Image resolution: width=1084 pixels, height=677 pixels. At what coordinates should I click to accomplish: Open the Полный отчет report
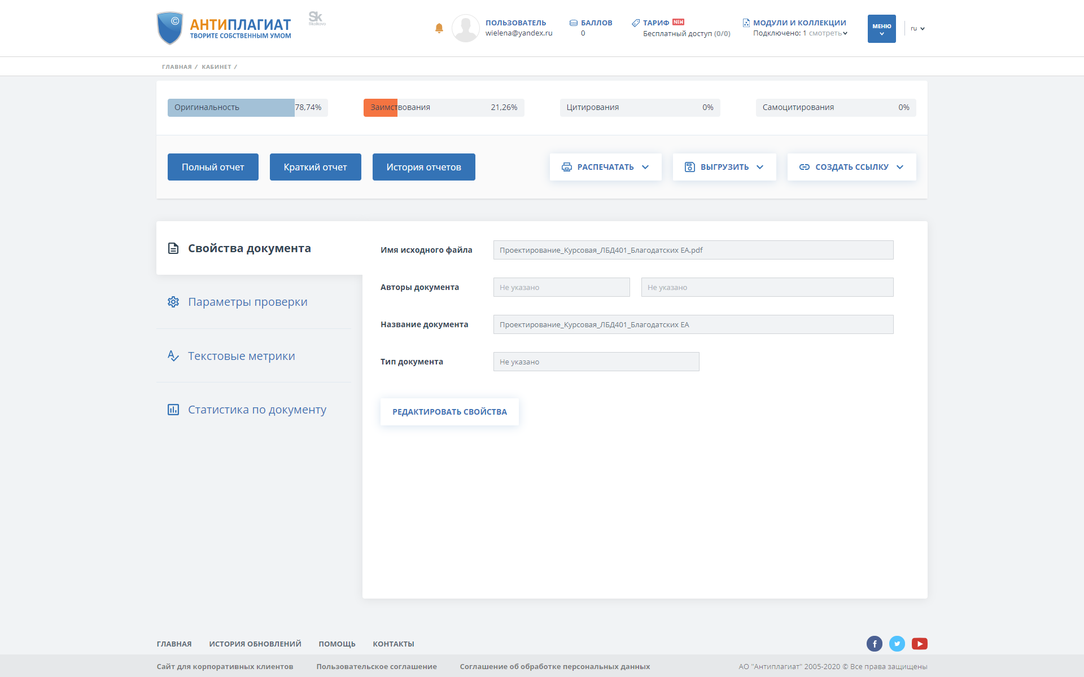click(213, 167)
